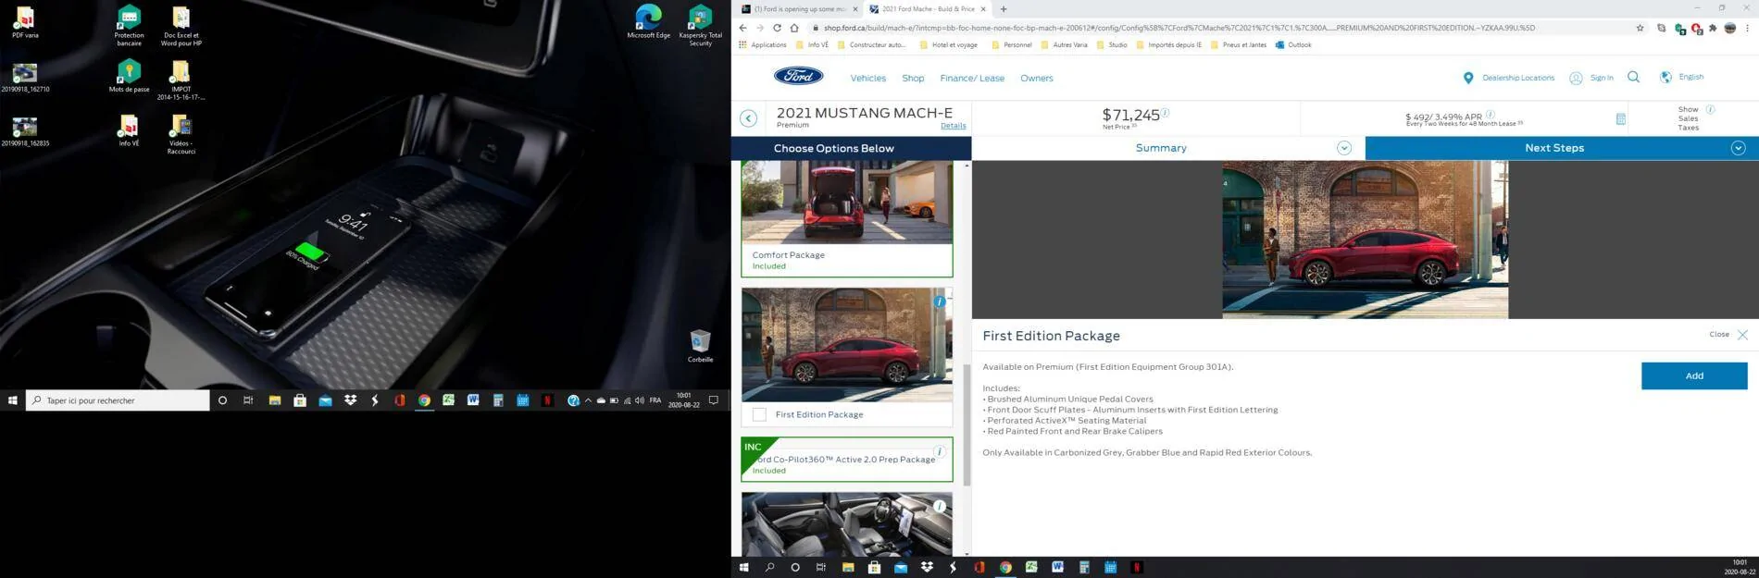Open info icon on First Edition Package image

tap(940, 301)
